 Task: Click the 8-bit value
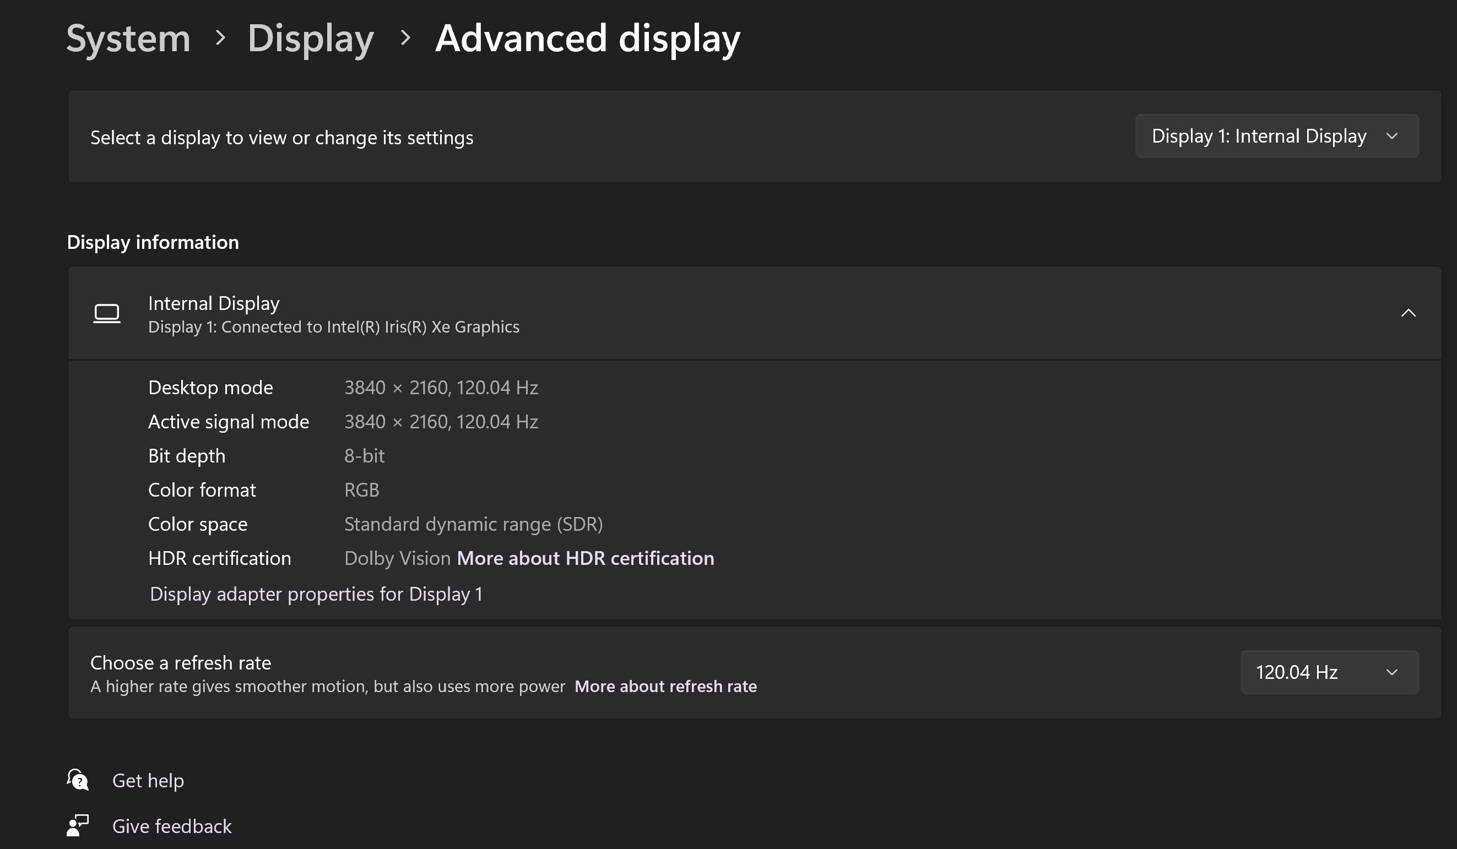click(364, 456)
